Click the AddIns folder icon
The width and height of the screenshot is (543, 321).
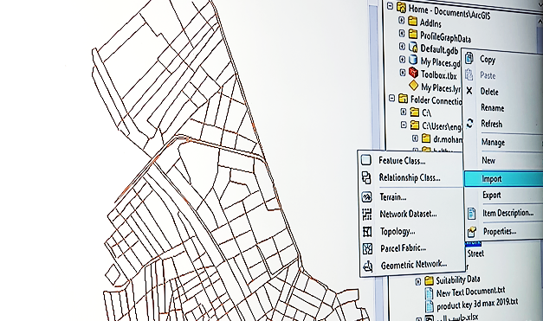tap(412, 22)
